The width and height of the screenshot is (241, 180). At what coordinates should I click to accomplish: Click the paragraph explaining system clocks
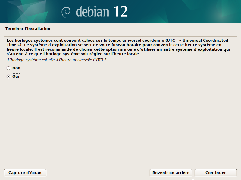pyautogui.click(x=118, y=47)
